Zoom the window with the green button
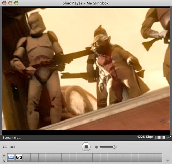This screenshot has height=164, width=172. (x=16, y=3)
